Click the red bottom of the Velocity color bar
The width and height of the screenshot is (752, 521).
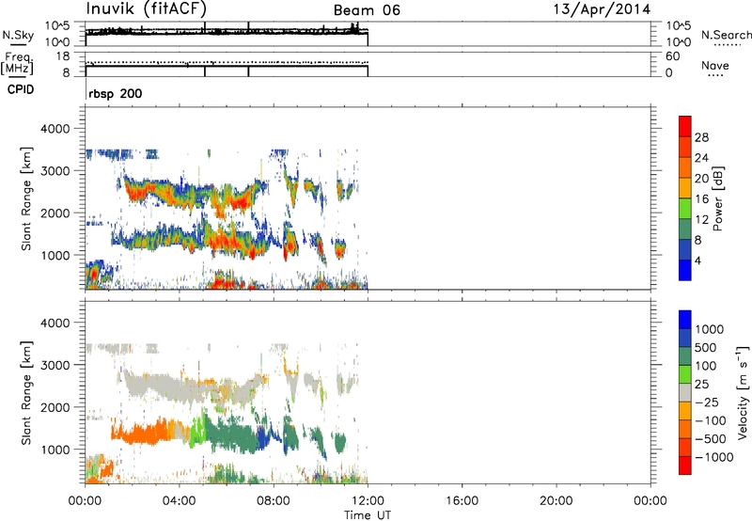[x=685, y=466]
